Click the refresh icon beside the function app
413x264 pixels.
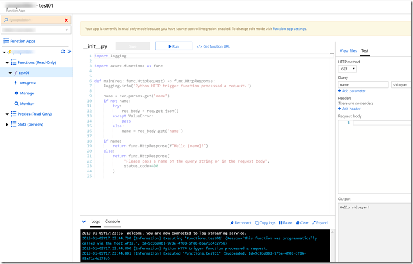pyautogui.click(x=63, y=52)
